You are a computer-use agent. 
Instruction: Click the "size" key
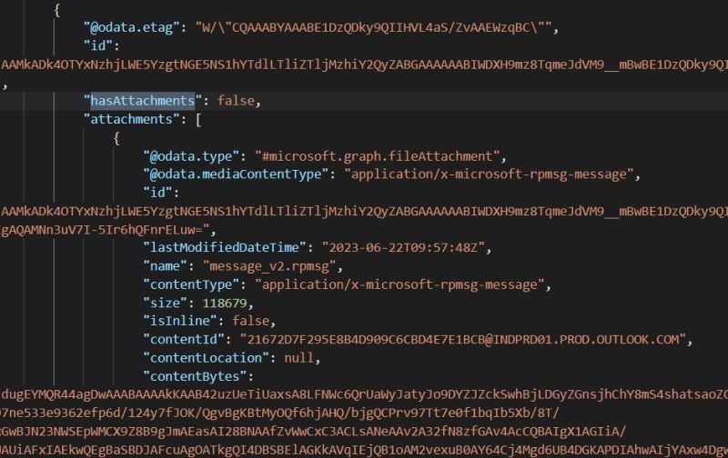pyautogui.click(x=165, y=303)
